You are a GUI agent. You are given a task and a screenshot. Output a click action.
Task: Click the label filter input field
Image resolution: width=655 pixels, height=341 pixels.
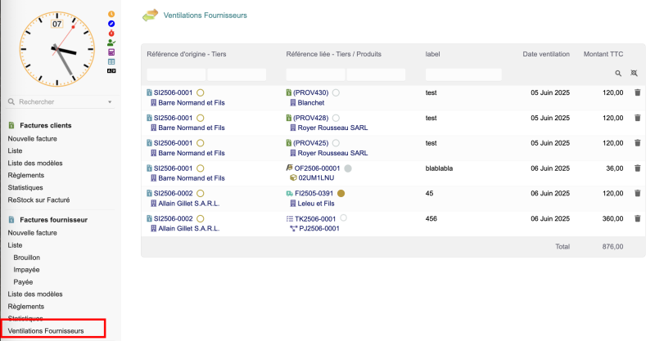coord(463,74)
